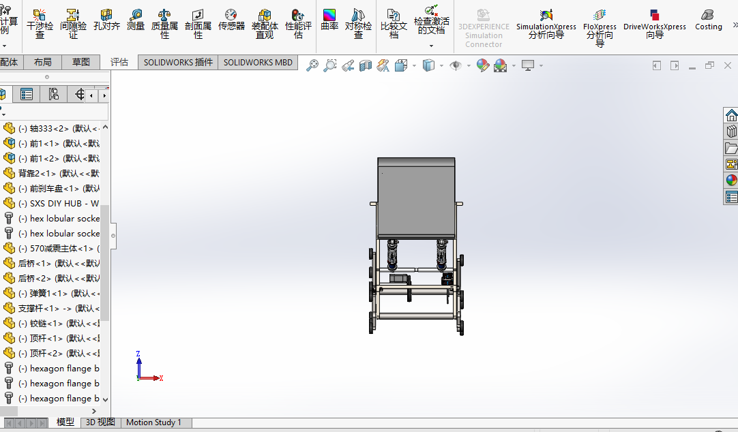Click Zoom to Fit icon in view toolbar

pos(312,65)
